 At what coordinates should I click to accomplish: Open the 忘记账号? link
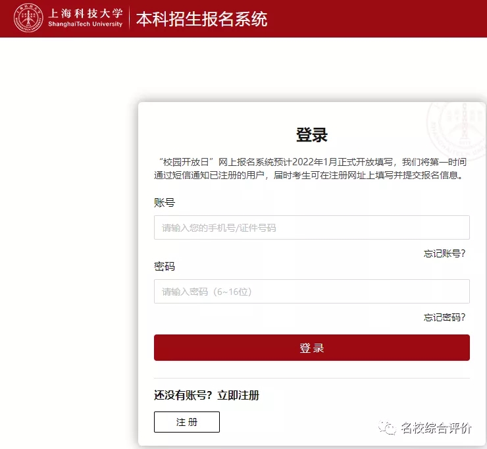click(x=444, y=253)
